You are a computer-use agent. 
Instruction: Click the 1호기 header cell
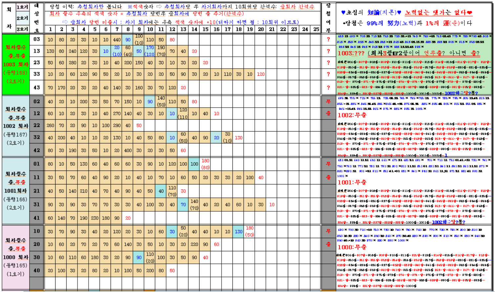[23, 7]
